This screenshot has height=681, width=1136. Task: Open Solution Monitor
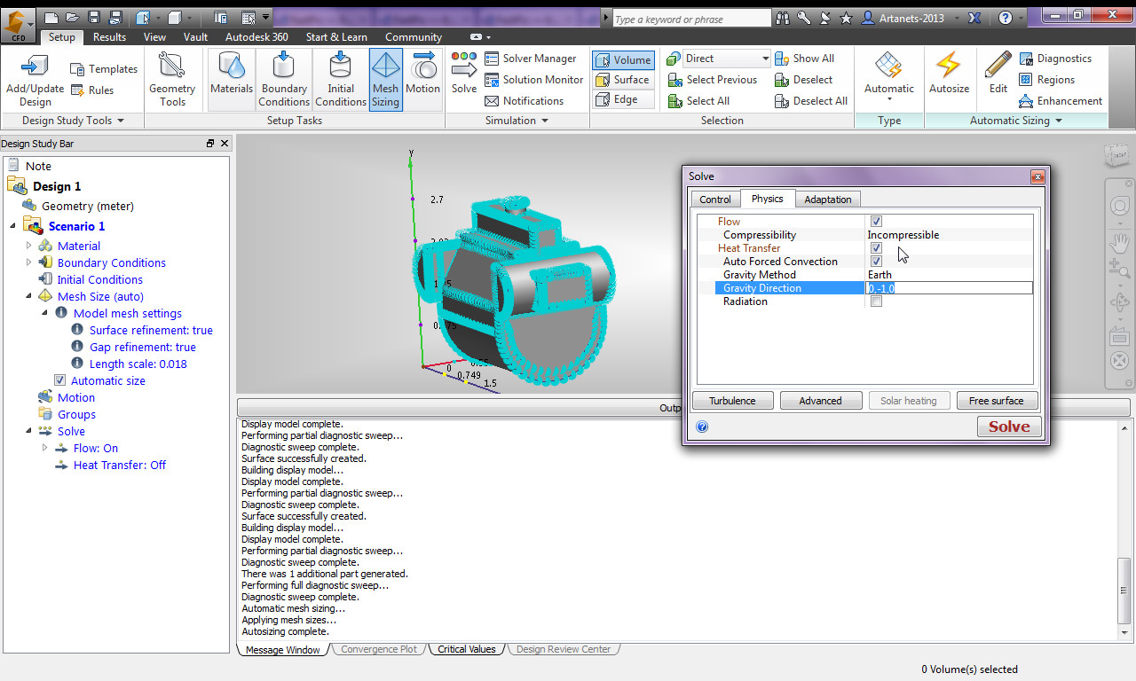(x=534, y=80)
